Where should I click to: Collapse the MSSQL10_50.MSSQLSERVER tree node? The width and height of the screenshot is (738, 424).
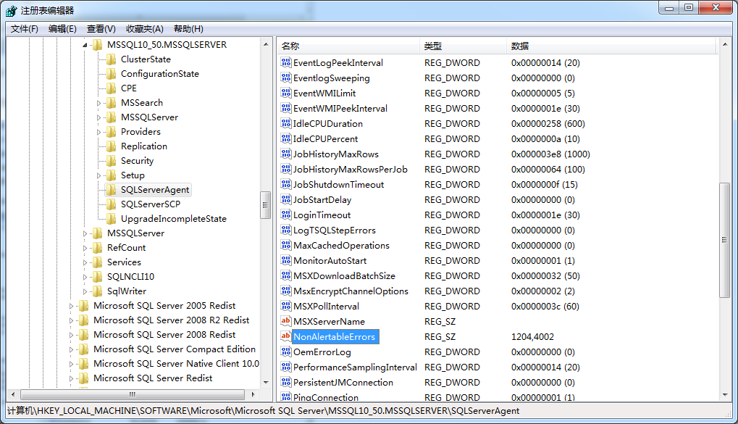click(85, 45)
